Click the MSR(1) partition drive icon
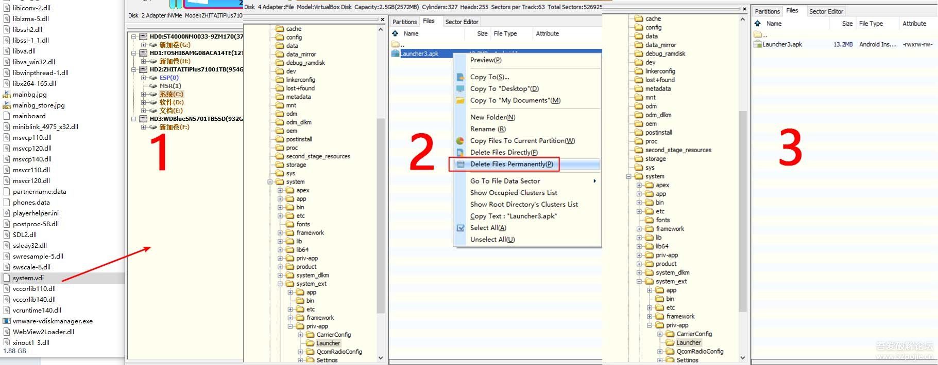 click(x=153, y=86)
